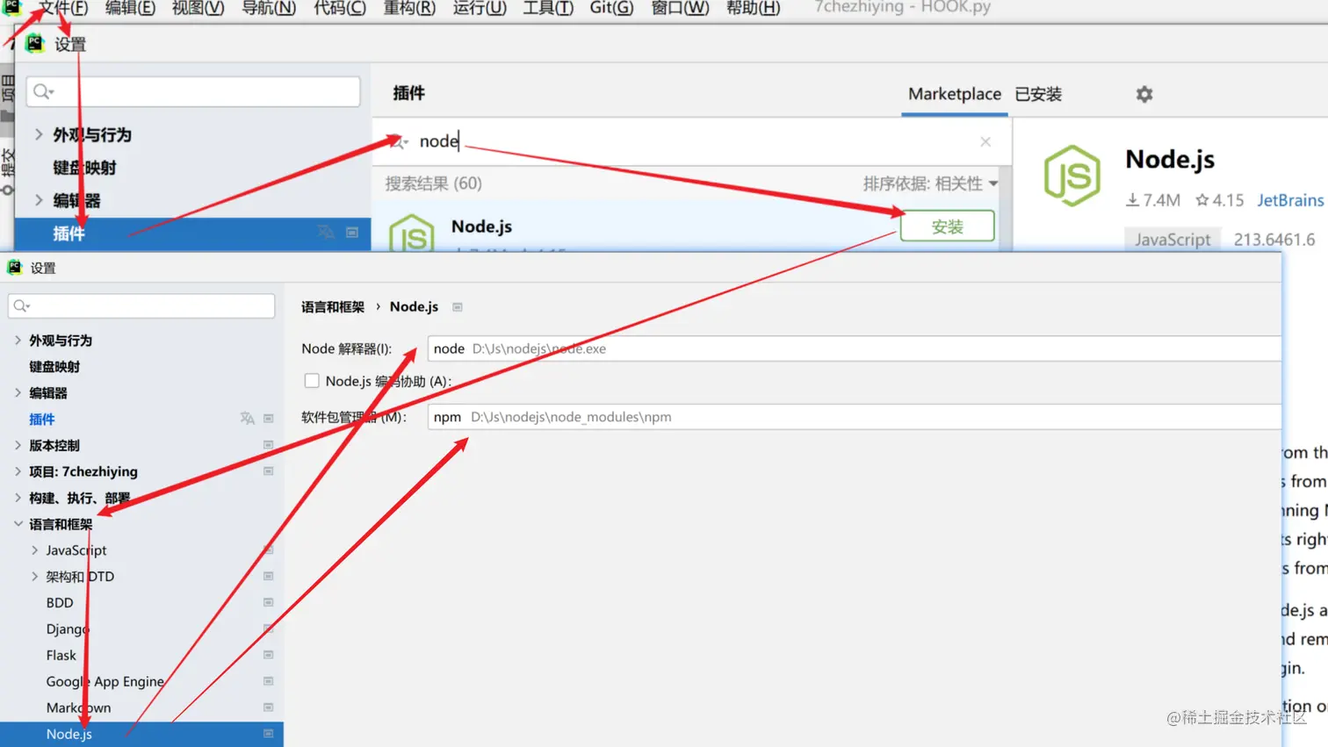Expand the 版本控制 tree node
1328x747 pixels.
click(x=18, y=445)
